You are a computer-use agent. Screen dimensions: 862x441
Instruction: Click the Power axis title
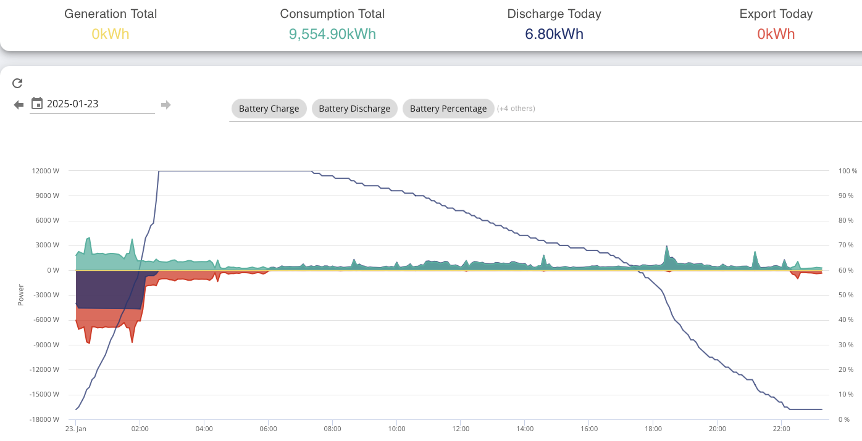20,295
